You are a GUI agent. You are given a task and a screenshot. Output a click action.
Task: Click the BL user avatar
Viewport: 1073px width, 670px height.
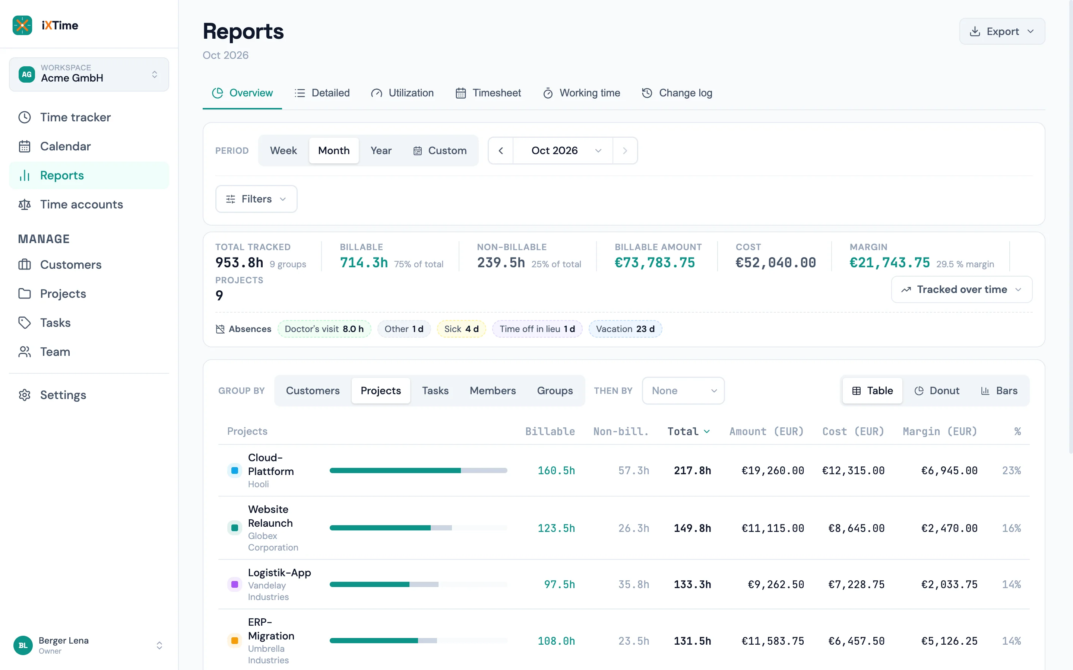point(23,645)
